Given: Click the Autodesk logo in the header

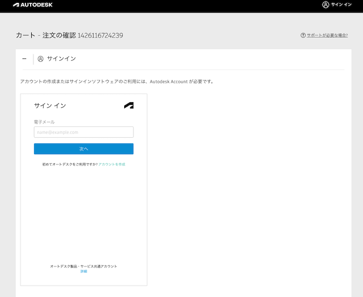Looking at the screenshot, I should point(16,5).
